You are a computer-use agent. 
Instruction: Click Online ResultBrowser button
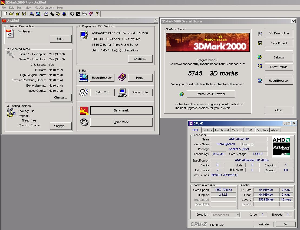click(211, 94)
